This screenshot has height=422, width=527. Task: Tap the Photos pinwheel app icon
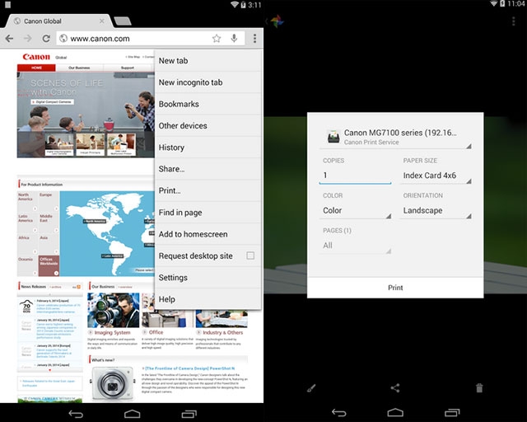pos(277,19)
